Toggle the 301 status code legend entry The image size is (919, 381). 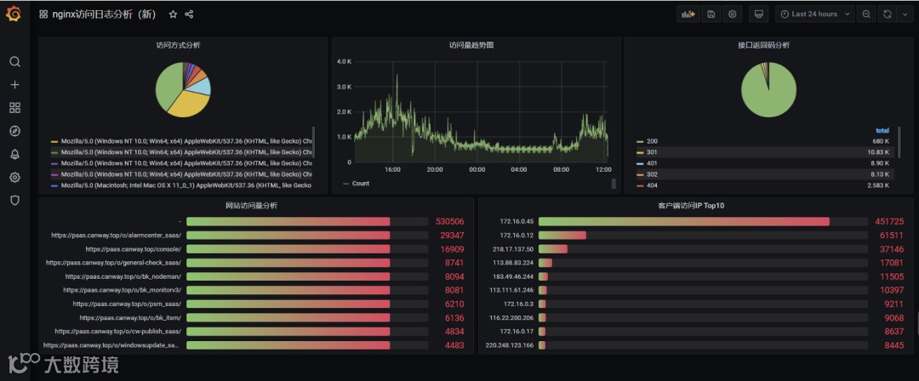point(653,152)
